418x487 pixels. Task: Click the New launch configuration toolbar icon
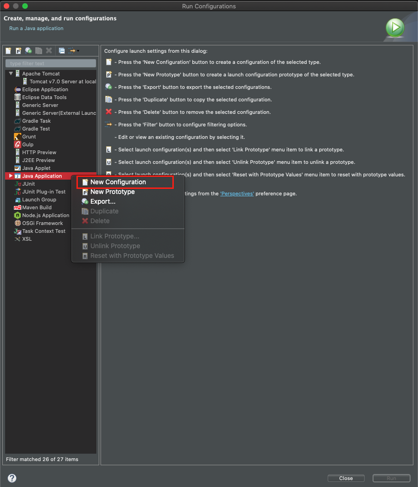8,50
